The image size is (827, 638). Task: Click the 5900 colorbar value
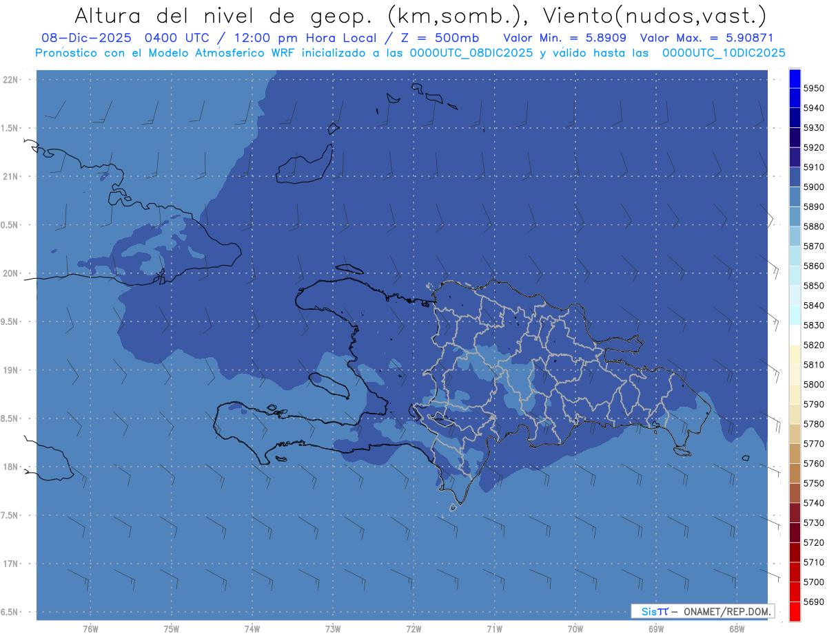click(x=814, y=187)
